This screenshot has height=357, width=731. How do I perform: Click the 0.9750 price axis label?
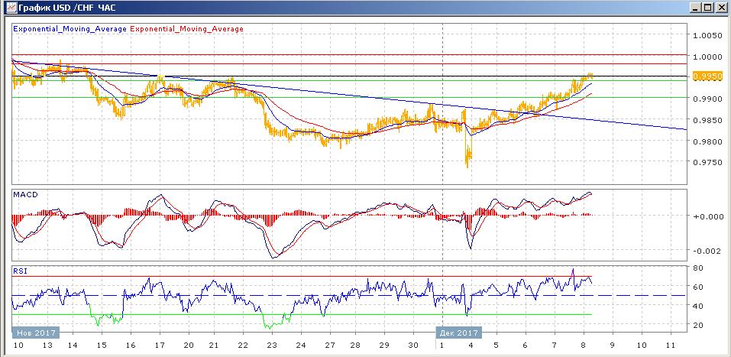(x=708, y=162)
